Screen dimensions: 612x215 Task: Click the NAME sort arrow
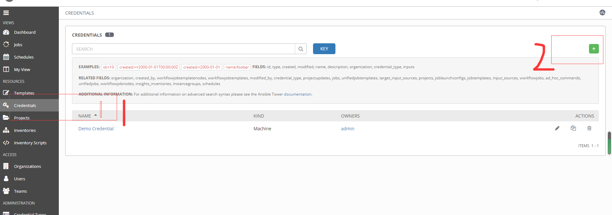click(x=96, y=115)
